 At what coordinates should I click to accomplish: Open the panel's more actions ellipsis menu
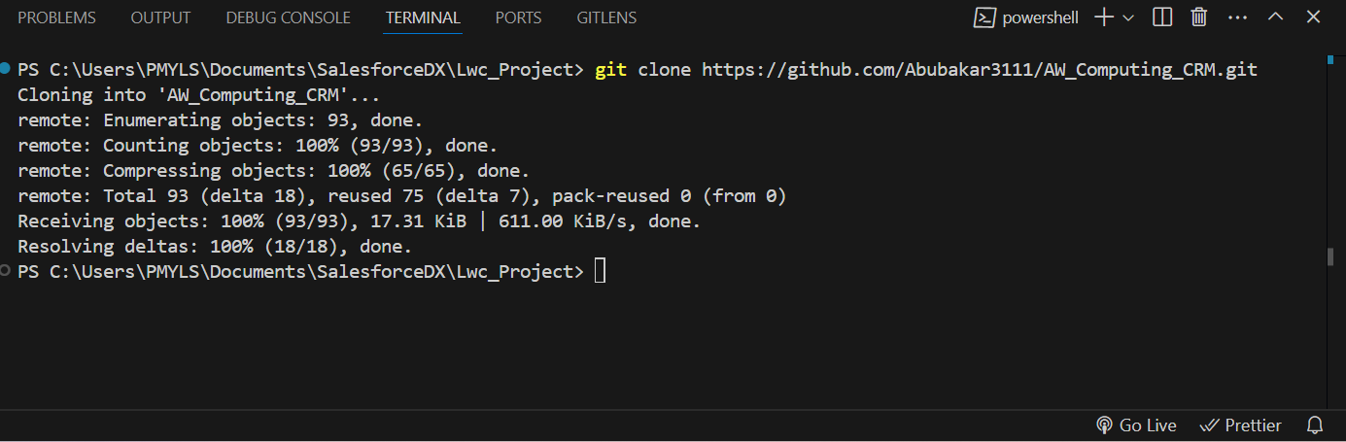pos(1237,17)
